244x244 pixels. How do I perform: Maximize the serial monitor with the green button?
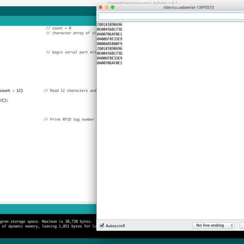pos(113,7)
